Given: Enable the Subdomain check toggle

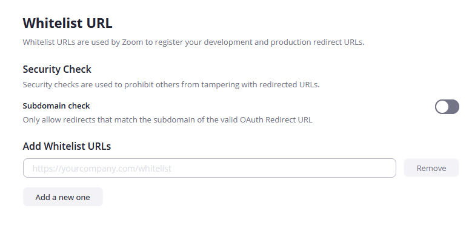Looking at the screenshot, I should pyautogui.click(x=447, y=107).
